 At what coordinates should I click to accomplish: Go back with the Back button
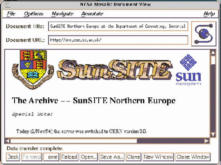point(13,157)
